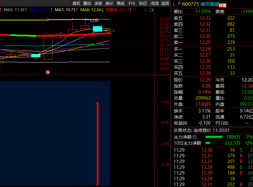Click the diamond icon in the indicator bar
This screenshot has width=253, height=187.
[x=145, y=10]
